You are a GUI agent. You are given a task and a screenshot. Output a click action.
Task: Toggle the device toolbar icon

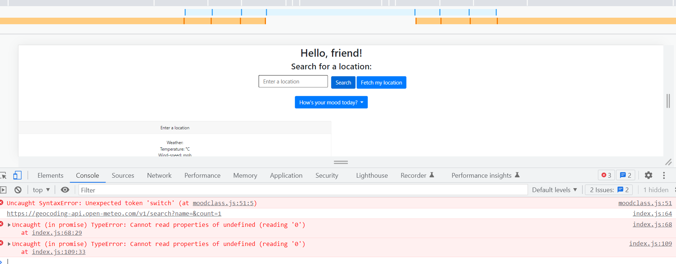coord(17,176)
